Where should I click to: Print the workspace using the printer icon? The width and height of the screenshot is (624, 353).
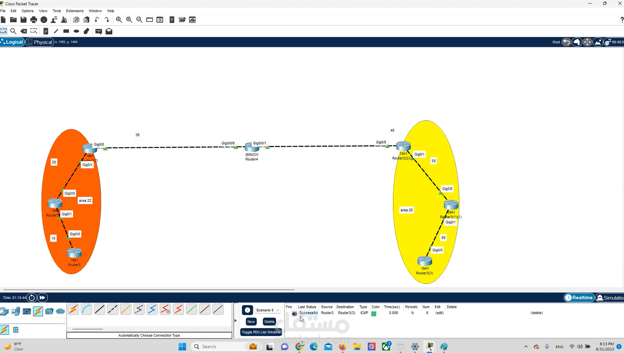pyautogui.click(x=34, y=20)
